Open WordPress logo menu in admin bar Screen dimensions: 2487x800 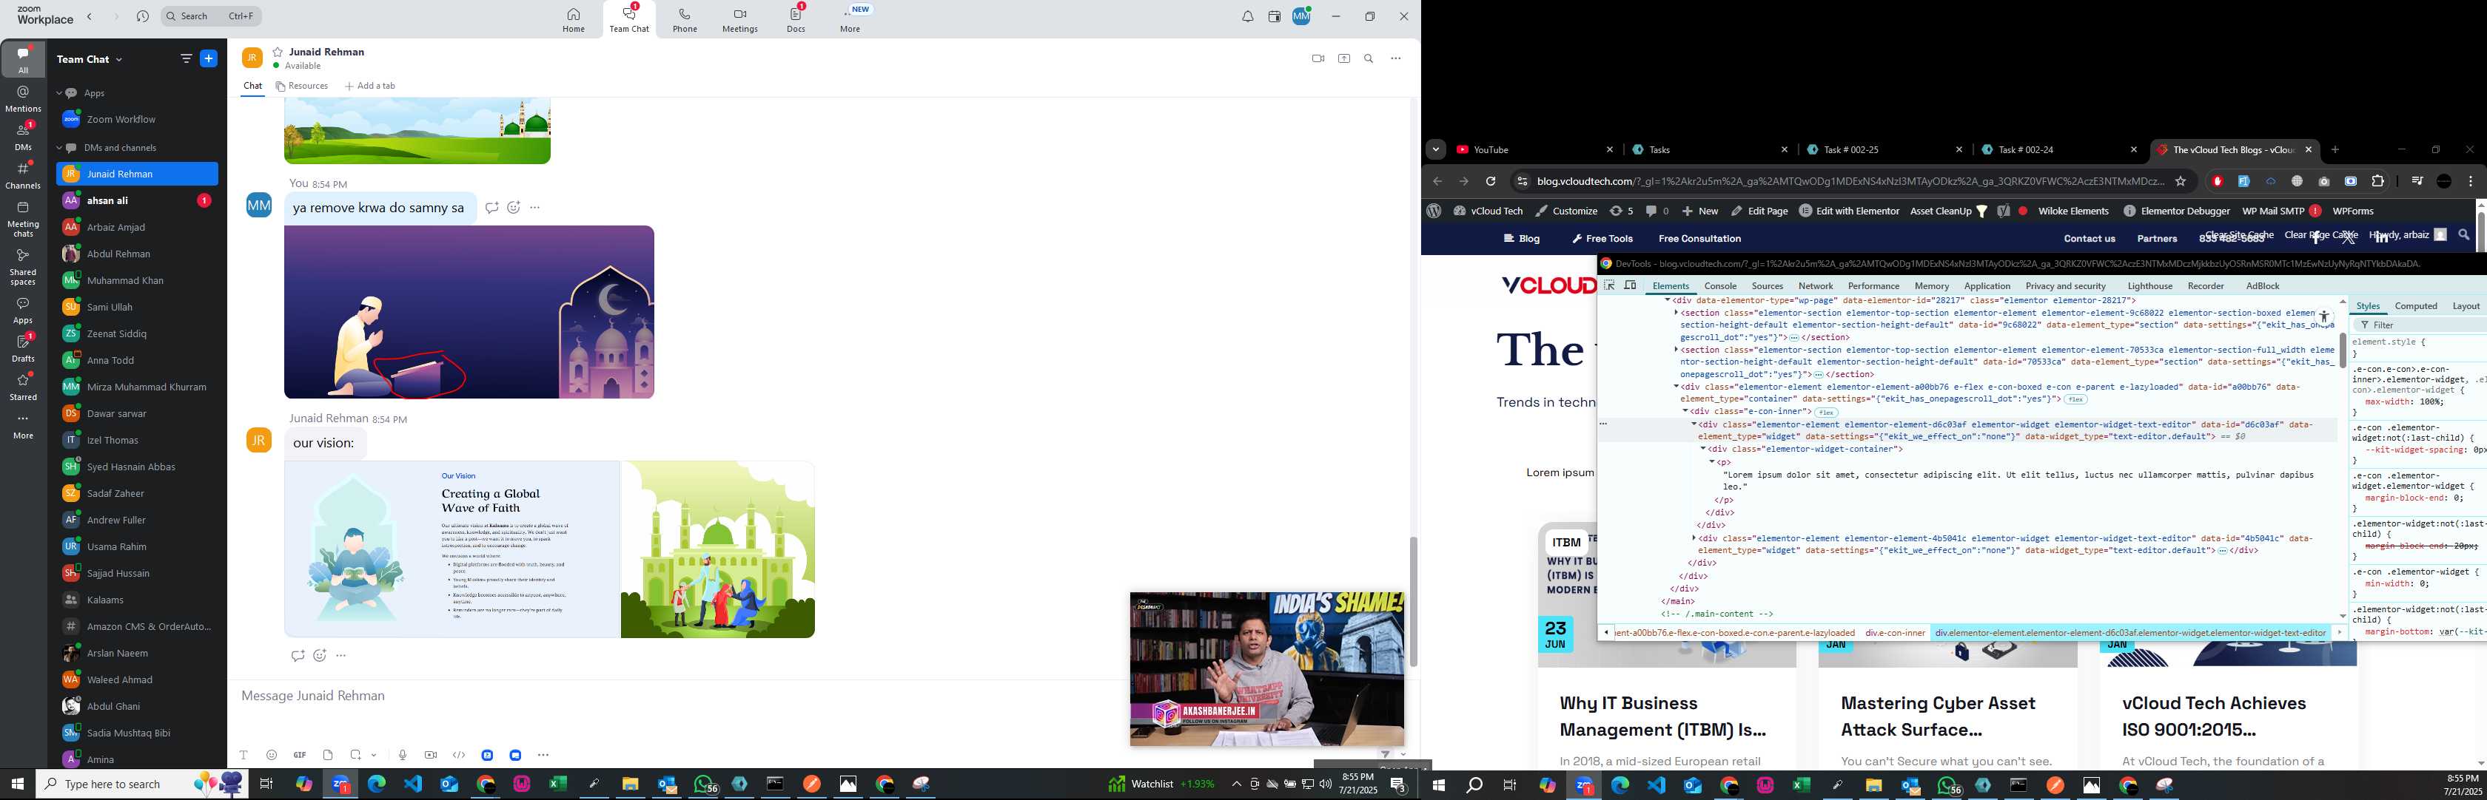coord(1434,211)
